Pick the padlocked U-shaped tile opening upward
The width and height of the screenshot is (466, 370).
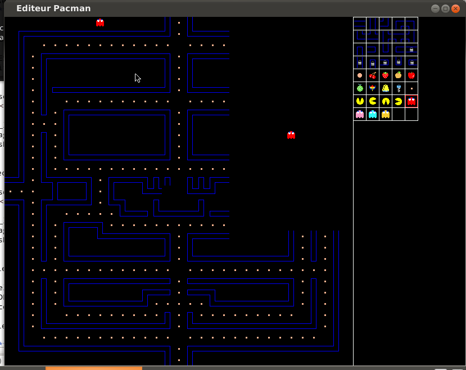[399, 62]
